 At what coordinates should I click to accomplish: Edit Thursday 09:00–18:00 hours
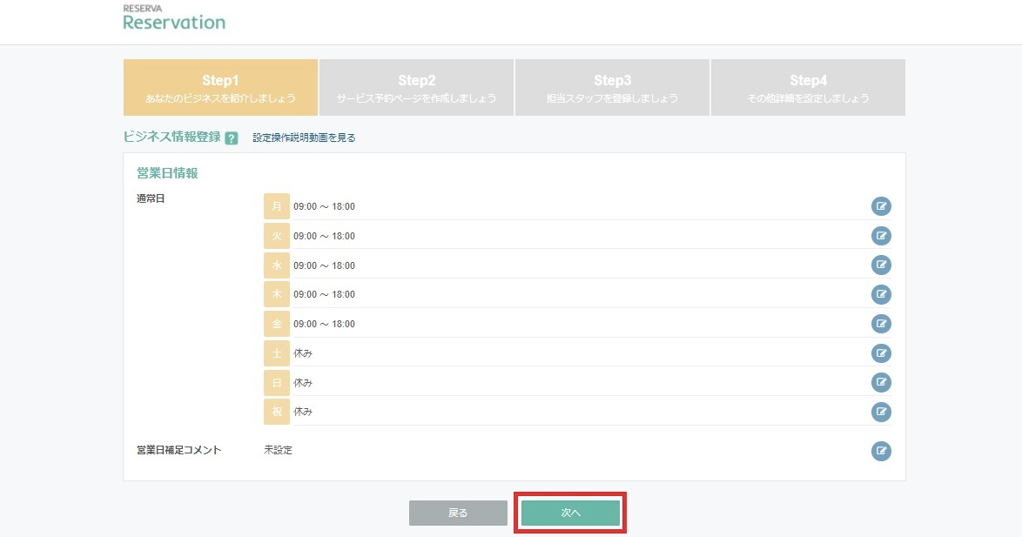[881, 294]
